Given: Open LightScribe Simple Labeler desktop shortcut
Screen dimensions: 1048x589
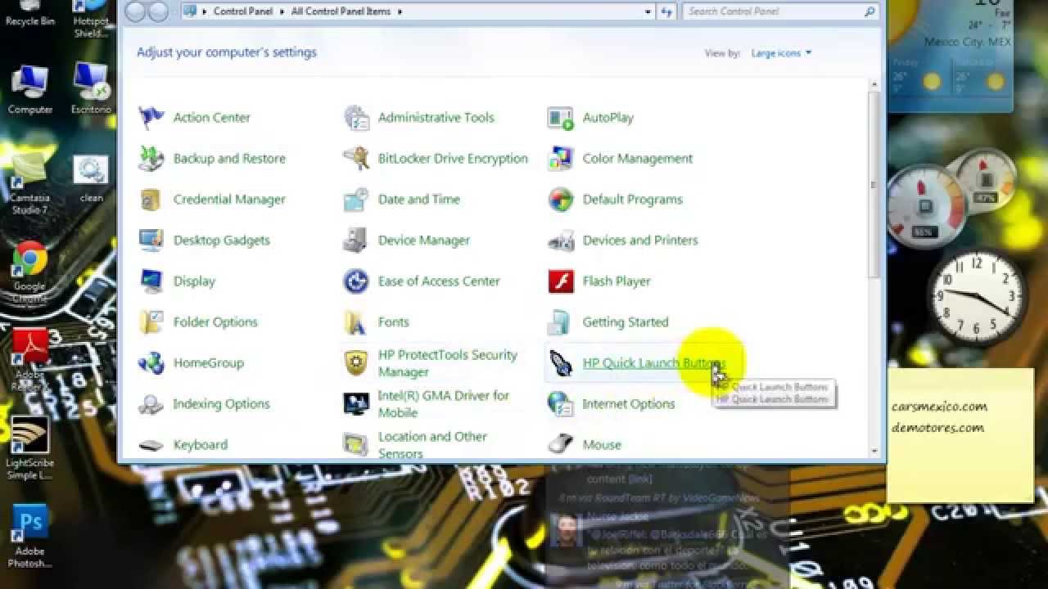Looking at the screenshot, I should click(29, 448).
